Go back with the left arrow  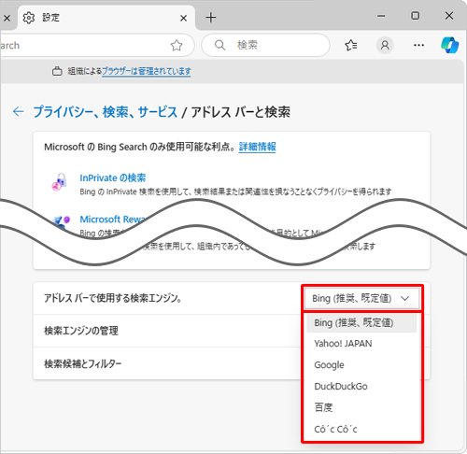point(19,111)
